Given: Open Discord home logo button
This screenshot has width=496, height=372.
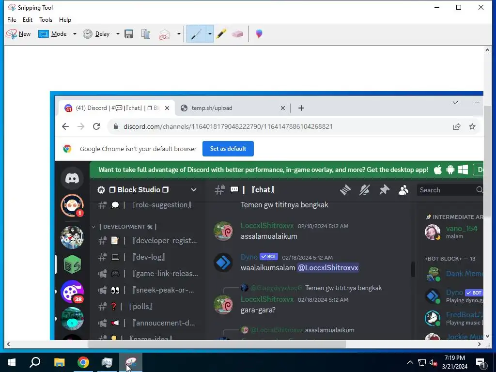Looking at the screenshot, I should tap(72, 178).
